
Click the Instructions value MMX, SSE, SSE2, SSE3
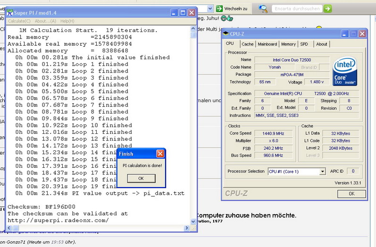click(x=307, y=115)
